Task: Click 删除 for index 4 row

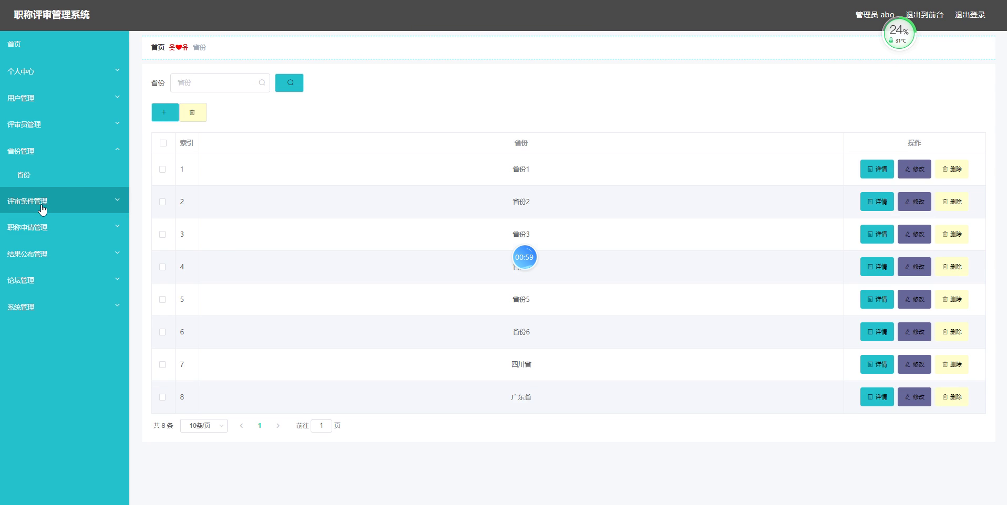Action: [951, 267]
